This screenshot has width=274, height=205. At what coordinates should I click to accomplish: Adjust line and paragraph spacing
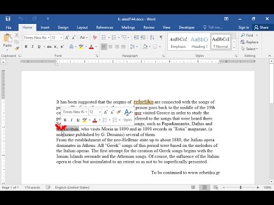pos(132,47)
